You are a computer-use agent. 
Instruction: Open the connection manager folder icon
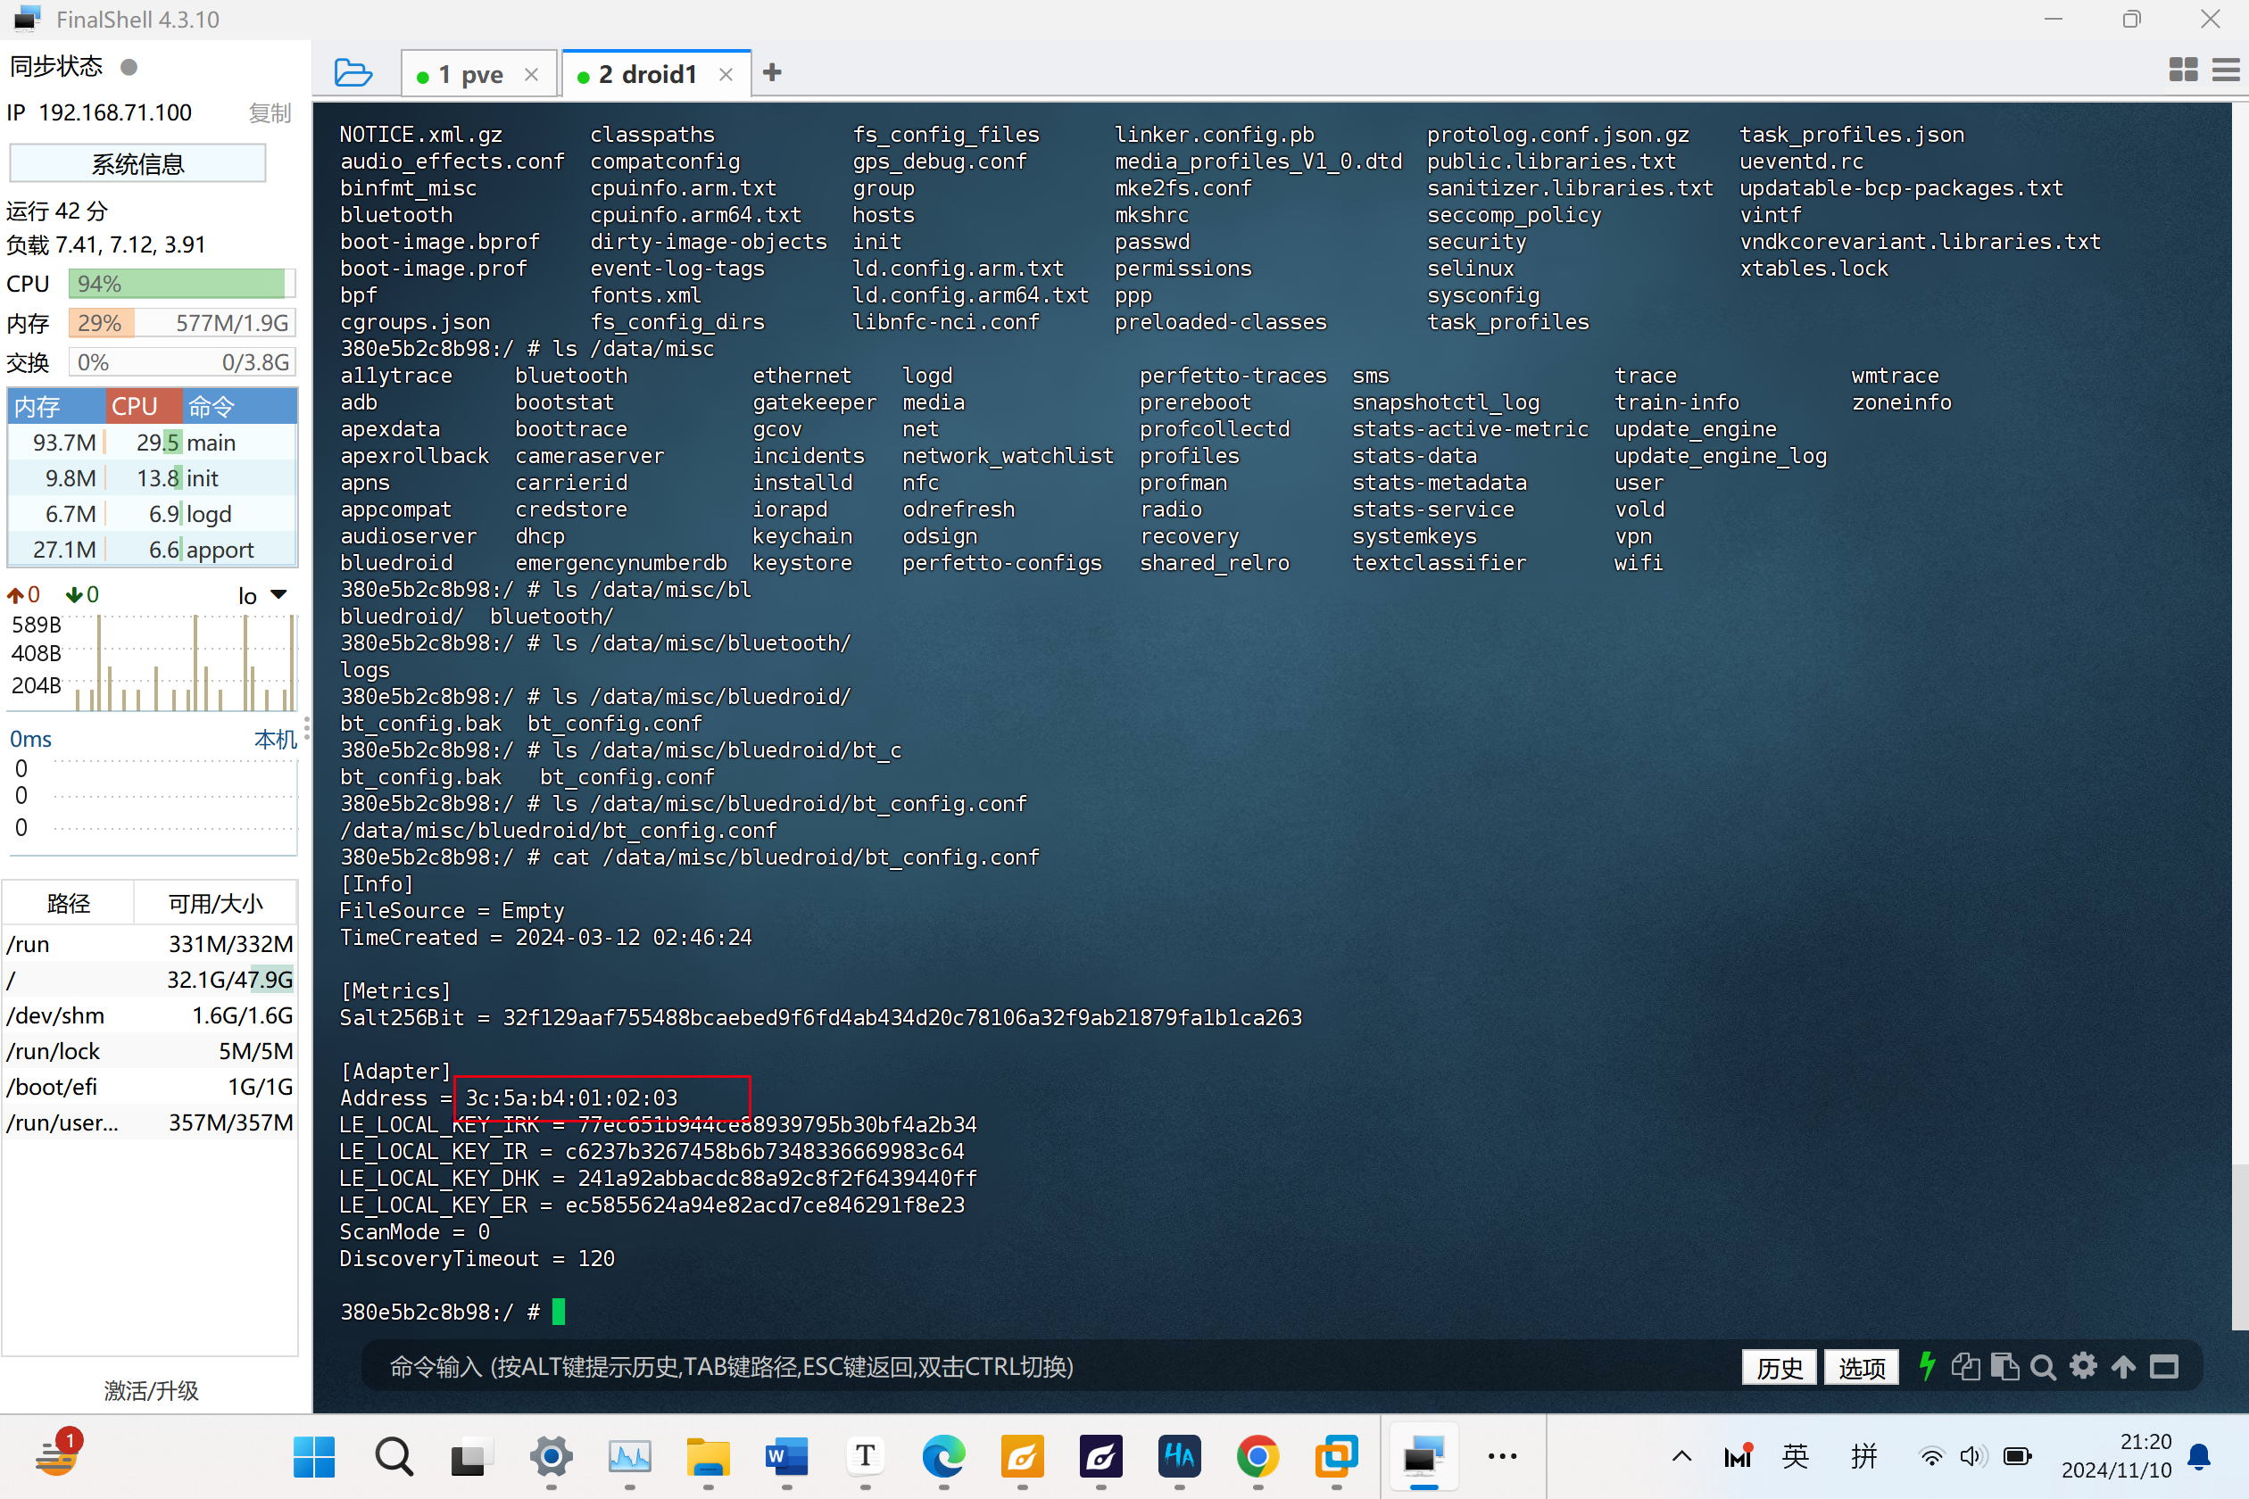tap(353, 72)
